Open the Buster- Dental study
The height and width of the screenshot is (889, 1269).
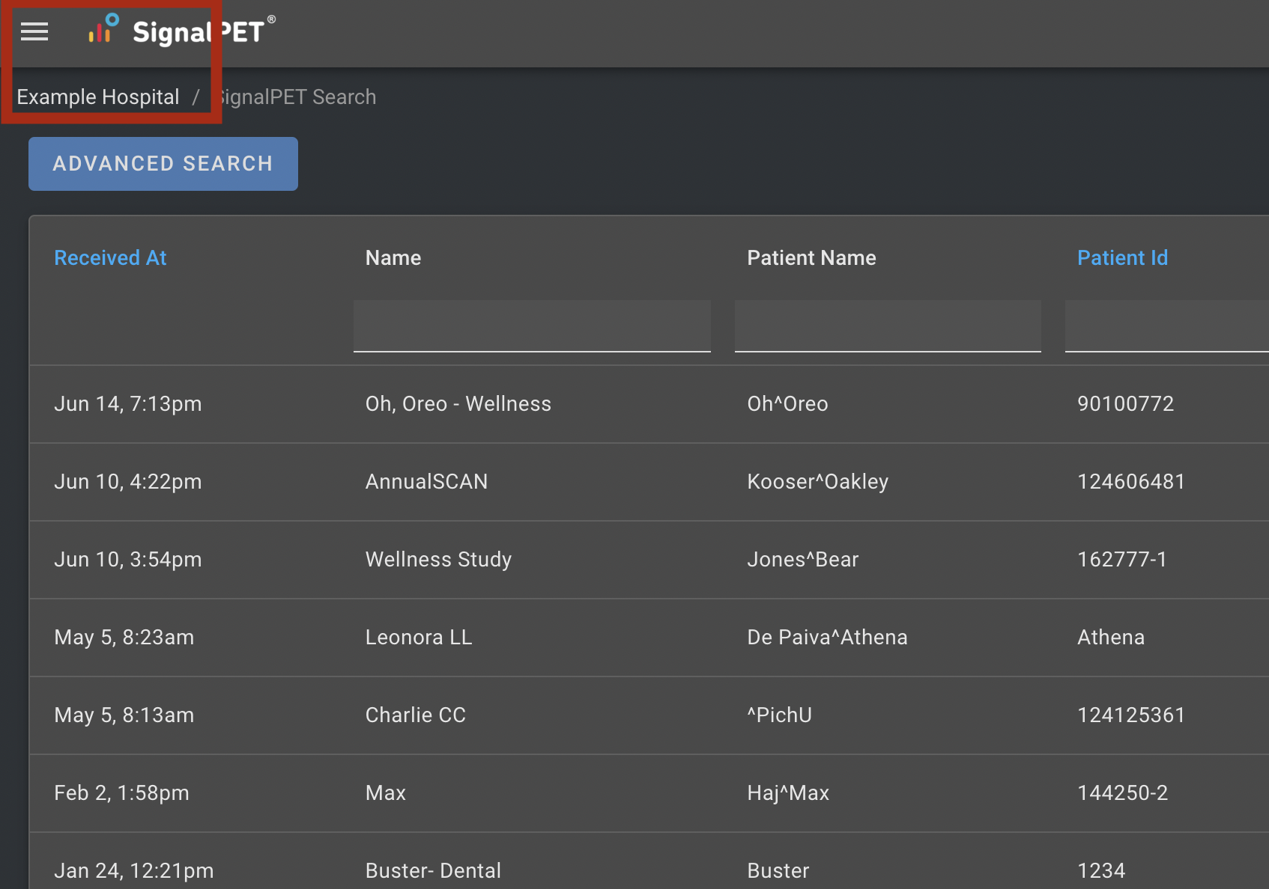point(433,871)
